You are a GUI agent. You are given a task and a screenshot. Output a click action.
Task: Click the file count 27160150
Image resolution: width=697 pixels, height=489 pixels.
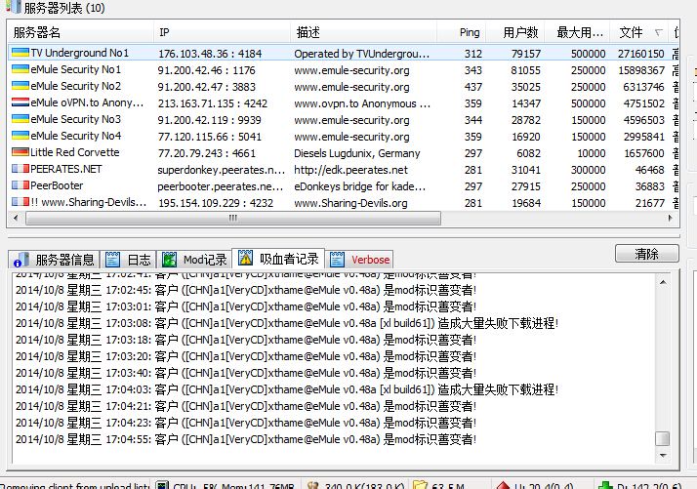coord(641,54)
